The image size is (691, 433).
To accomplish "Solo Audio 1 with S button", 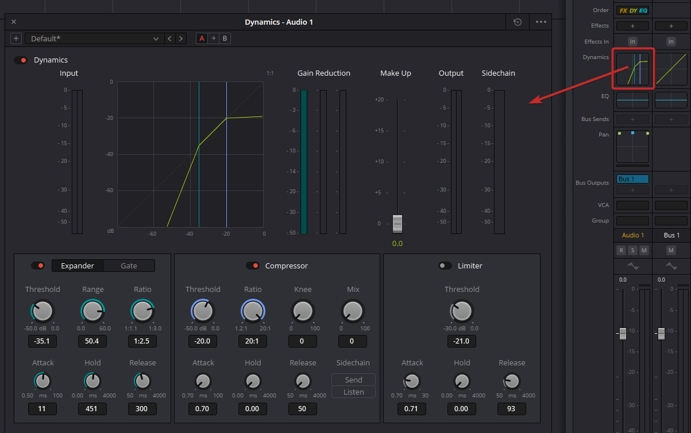I will pos(632,250).
